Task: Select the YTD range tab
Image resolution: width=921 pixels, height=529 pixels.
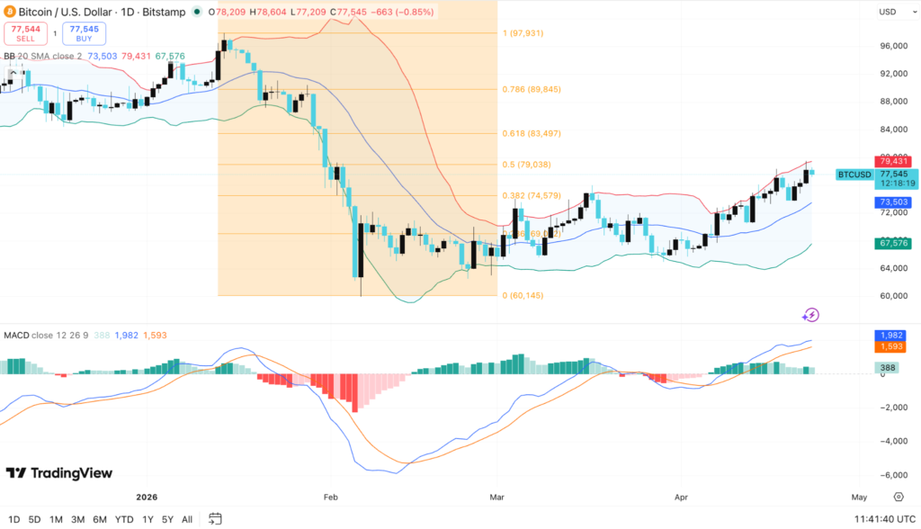Action: 124,519
